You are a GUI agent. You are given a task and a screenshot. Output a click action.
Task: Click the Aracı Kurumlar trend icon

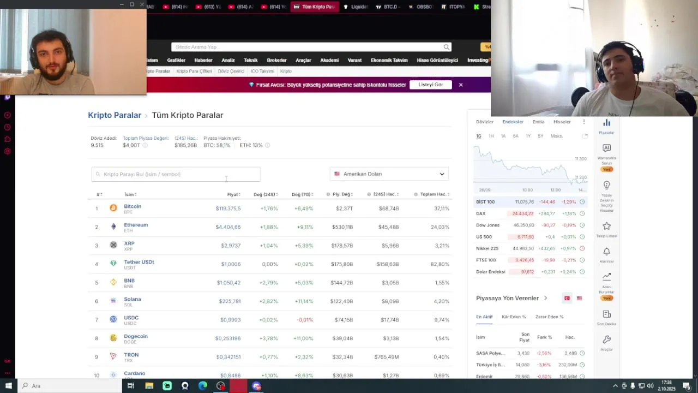606,277
